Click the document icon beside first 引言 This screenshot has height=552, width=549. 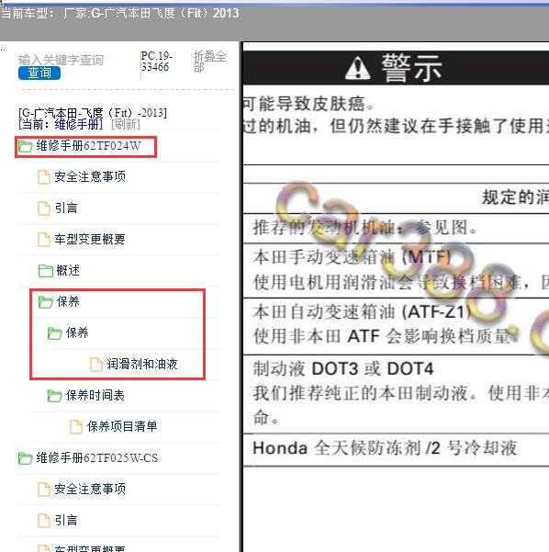coord(44,208)
